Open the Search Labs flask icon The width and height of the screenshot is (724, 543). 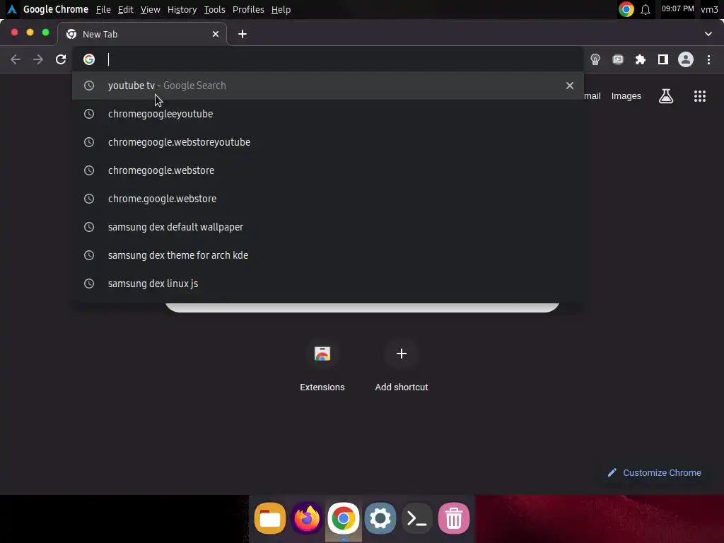coord(666,96)
